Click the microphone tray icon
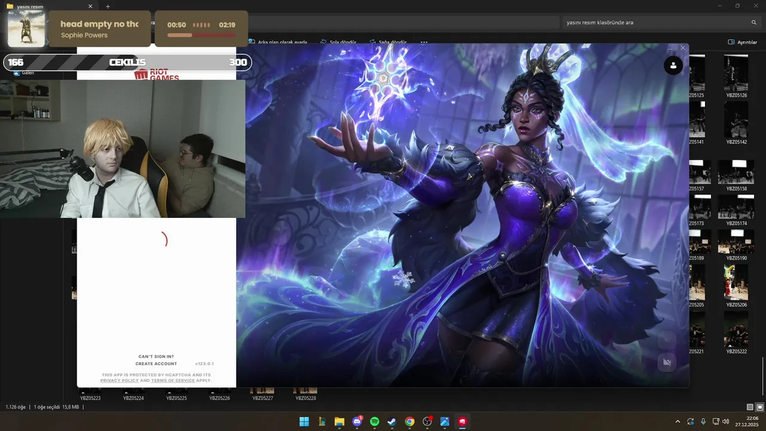 pos(703,421)
